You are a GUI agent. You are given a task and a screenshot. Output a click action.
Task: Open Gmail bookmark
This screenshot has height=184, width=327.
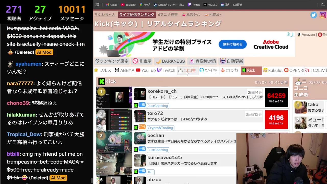[111, 5]
